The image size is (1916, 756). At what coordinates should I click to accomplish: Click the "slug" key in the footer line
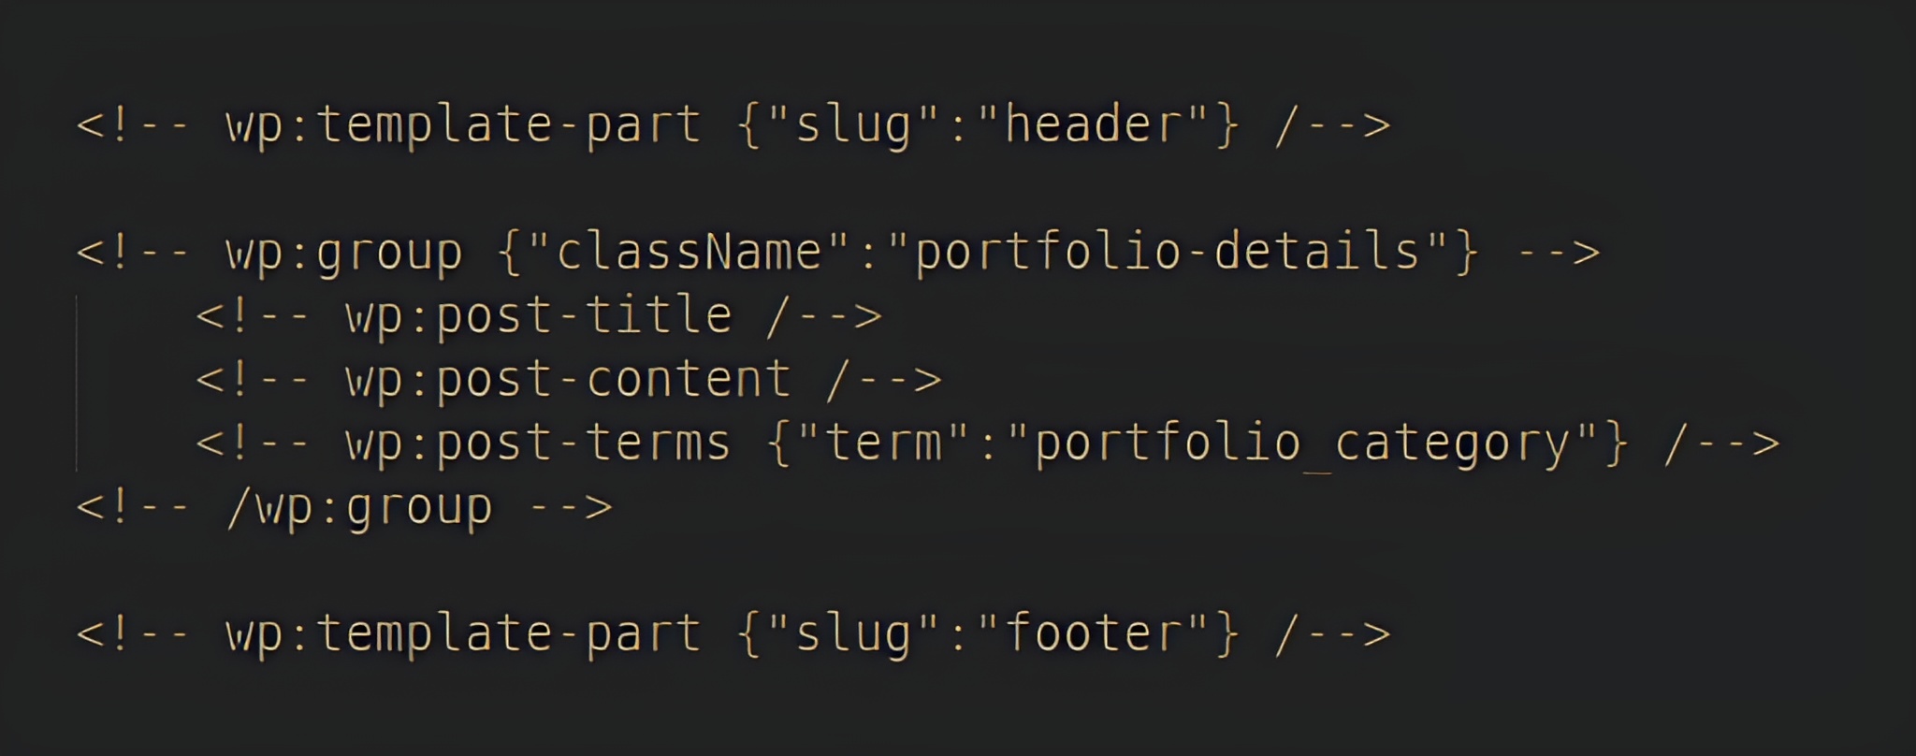pyautogui.click(x=852, y=633)
